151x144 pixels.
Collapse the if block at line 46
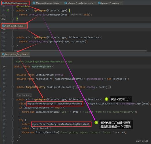(12, 108)
